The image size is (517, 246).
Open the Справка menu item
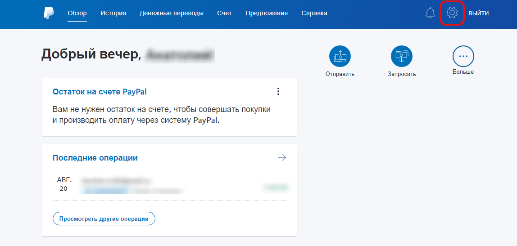coord(314,13)
